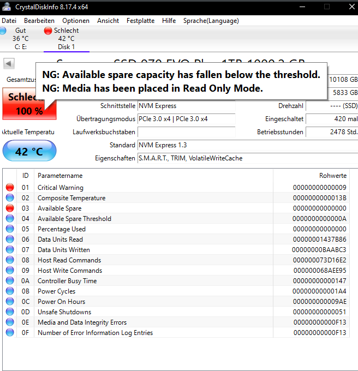Click raw value 000000073D16E2
The width and height of the screenshot is (358, 371).
(x=319, y=260)
